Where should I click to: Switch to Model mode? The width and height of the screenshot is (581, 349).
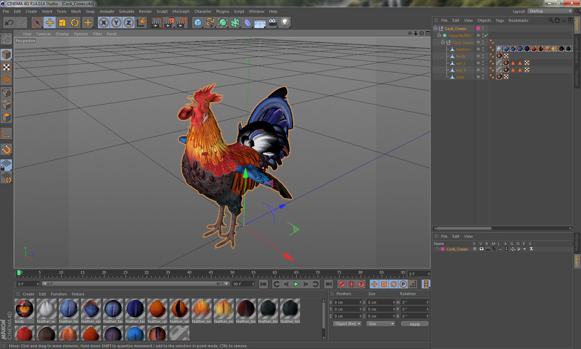tap(6, 55)
